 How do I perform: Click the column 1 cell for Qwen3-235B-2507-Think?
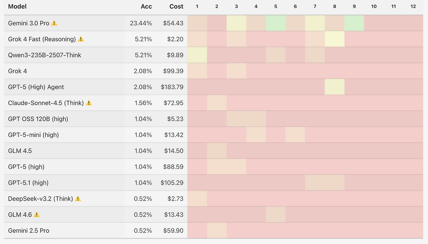[x=197, y=55]
